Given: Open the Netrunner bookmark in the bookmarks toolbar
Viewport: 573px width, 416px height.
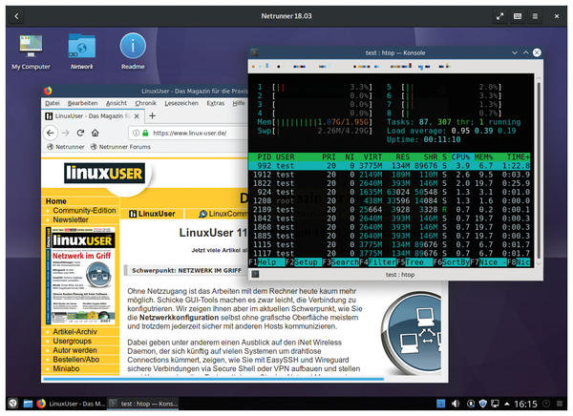Looking at the screenshot, I should tap(66, 147).
